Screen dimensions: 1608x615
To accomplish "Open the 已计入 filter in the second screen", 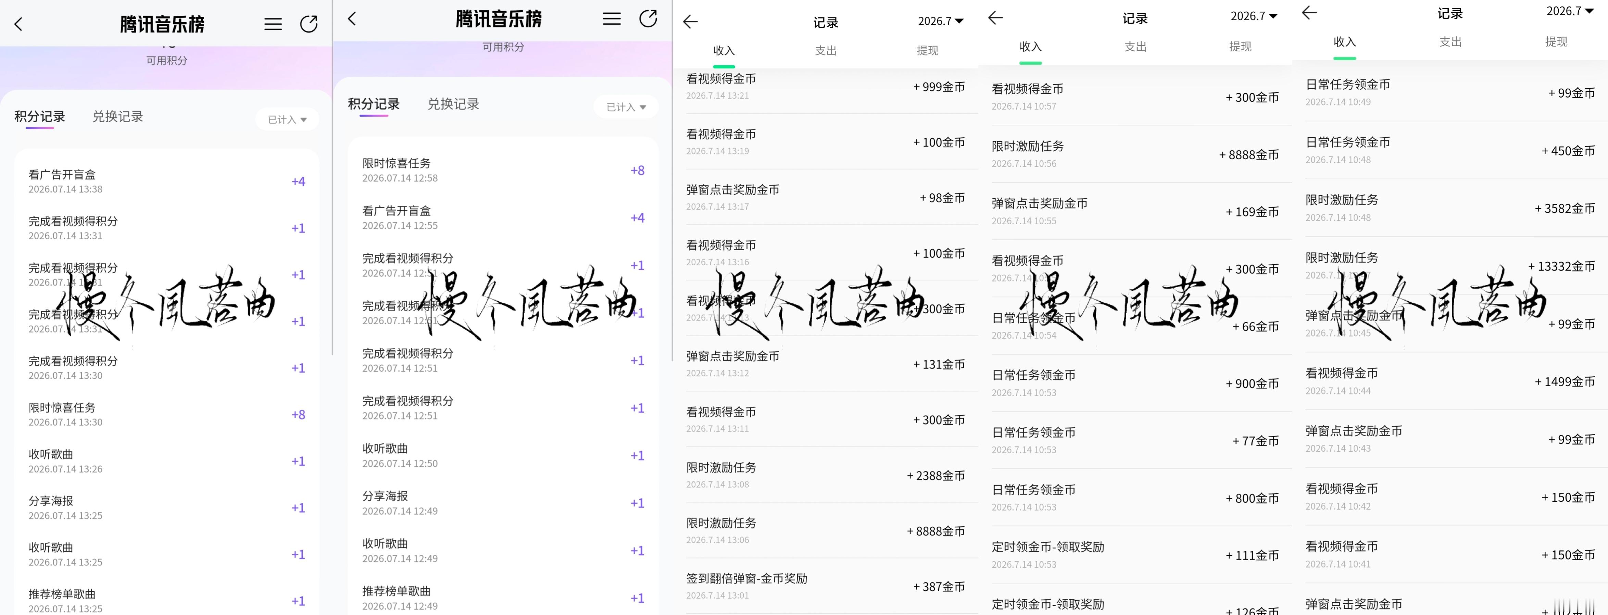I will coord(626,107).
